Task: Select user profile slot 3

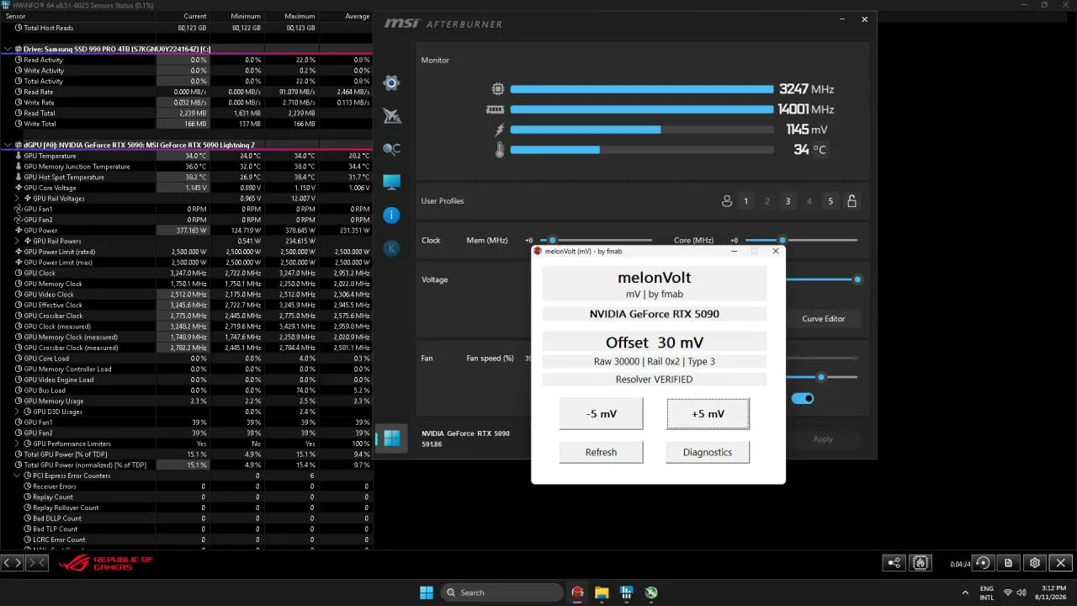Action: click(x=788, y=201)
